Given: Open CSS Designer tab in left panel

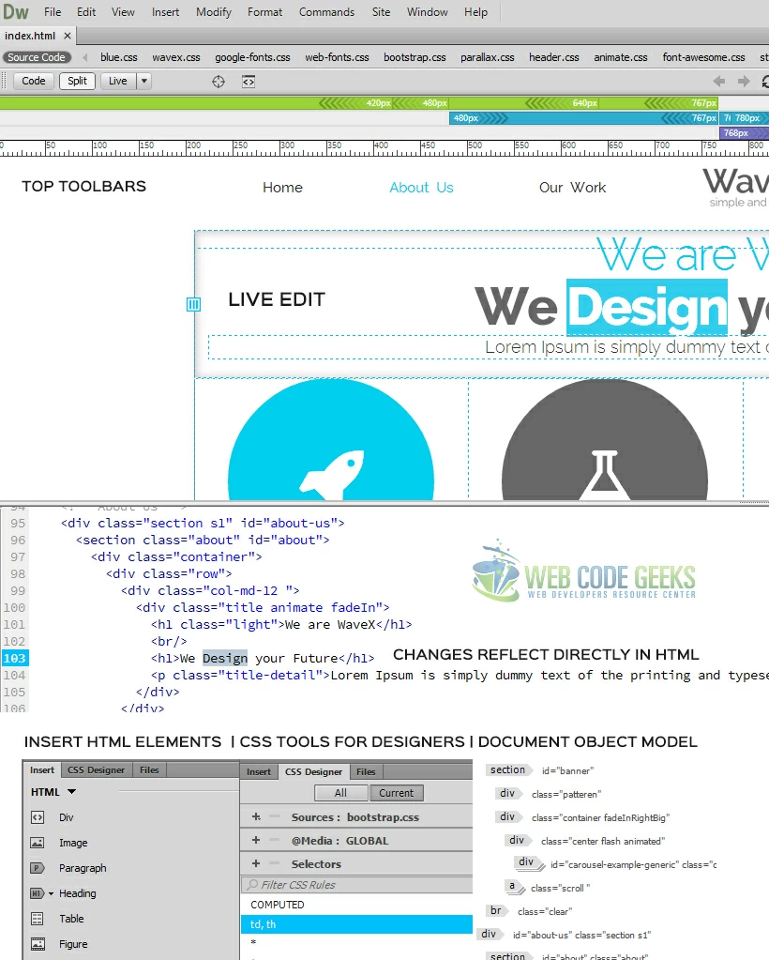Looking at the screenshot, I should [x=96, y=770].
